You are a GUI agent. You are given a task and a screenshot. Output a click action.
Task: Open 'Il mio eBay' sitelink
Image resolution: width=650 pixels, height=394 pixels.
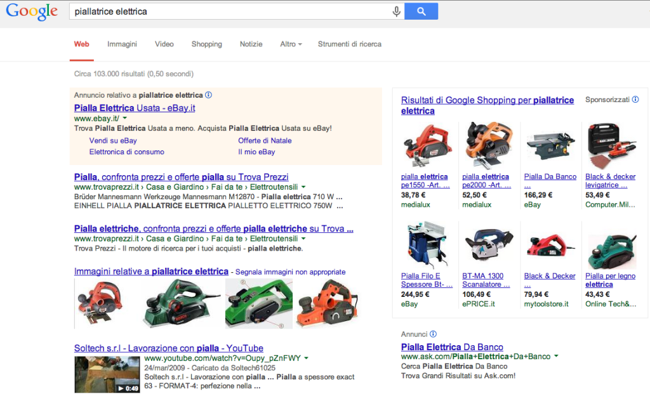tap(256, 152)
